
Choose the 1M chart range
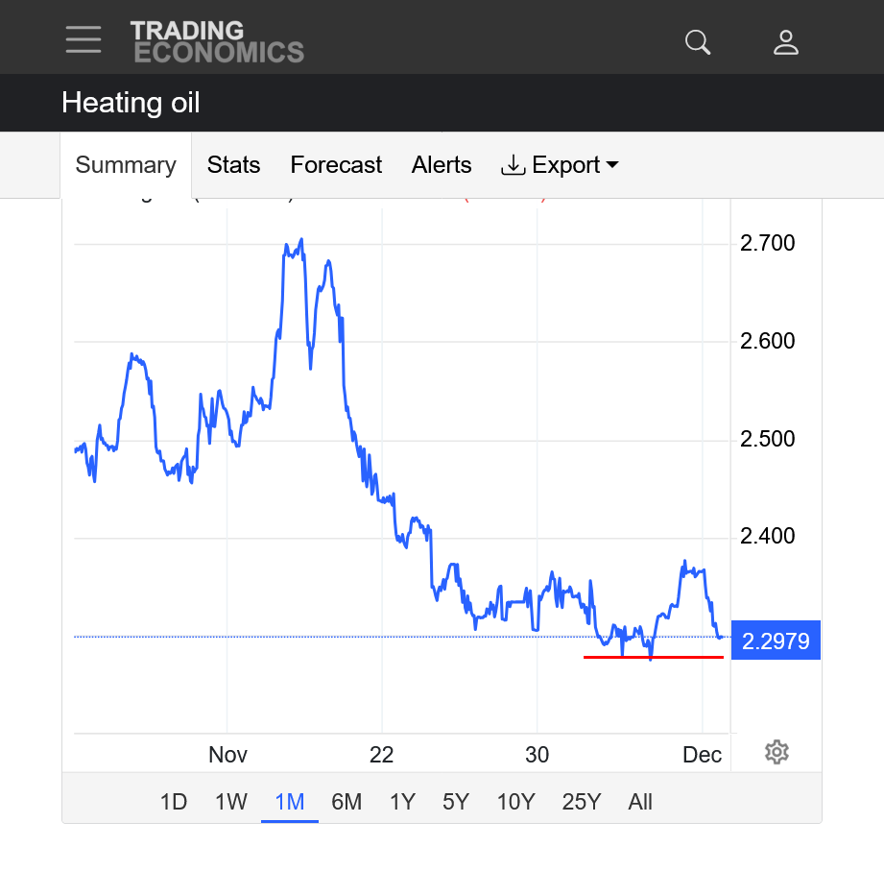point(289,802)
